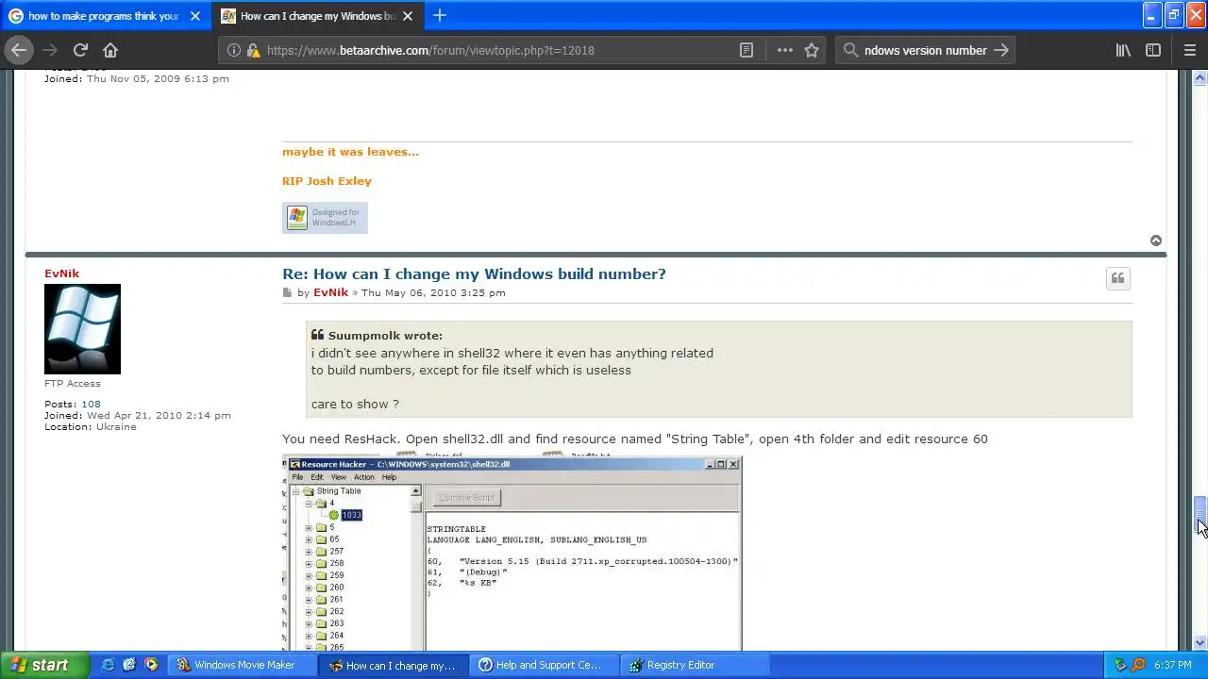
Task: Open EvNik username link in sidebar
Action: pos(61,273)
